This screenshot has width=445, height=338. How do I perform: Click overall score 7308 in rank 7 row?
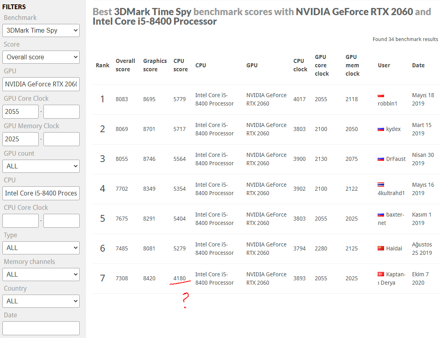point(122,278)
